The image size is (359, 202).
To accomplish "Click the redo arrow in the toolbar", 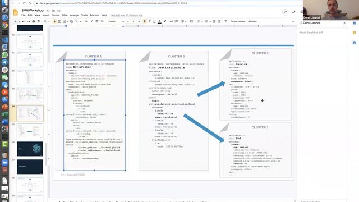I will coord(29,21).
